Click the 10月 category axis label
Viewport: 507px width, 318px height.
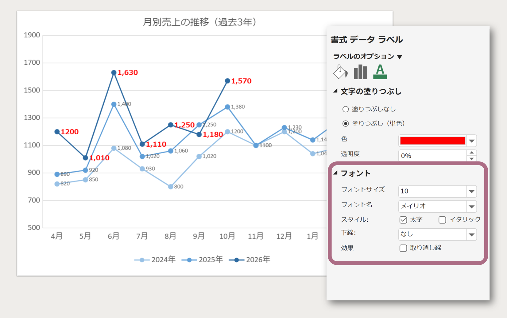tap(227, 236)
